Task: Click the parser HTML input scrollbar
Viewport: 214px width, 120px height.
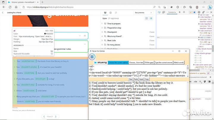Action: [x=188, y=71]
